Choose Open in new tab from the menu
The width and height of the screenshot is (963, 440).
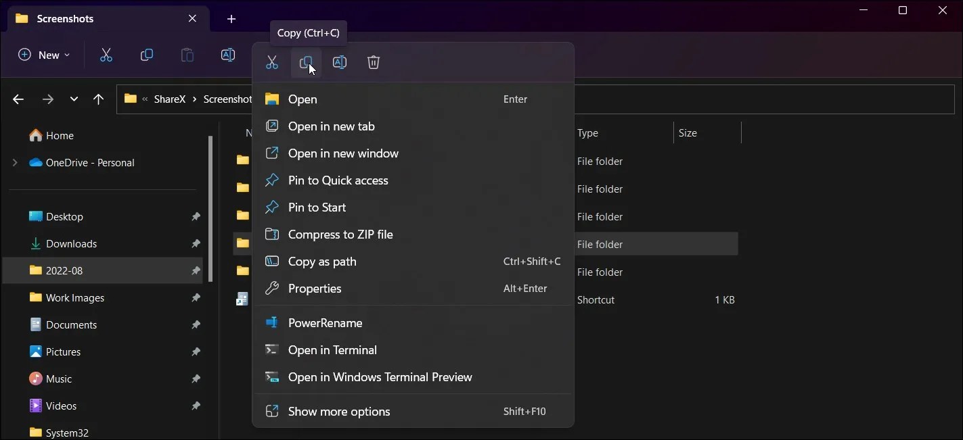pos(332,126)
